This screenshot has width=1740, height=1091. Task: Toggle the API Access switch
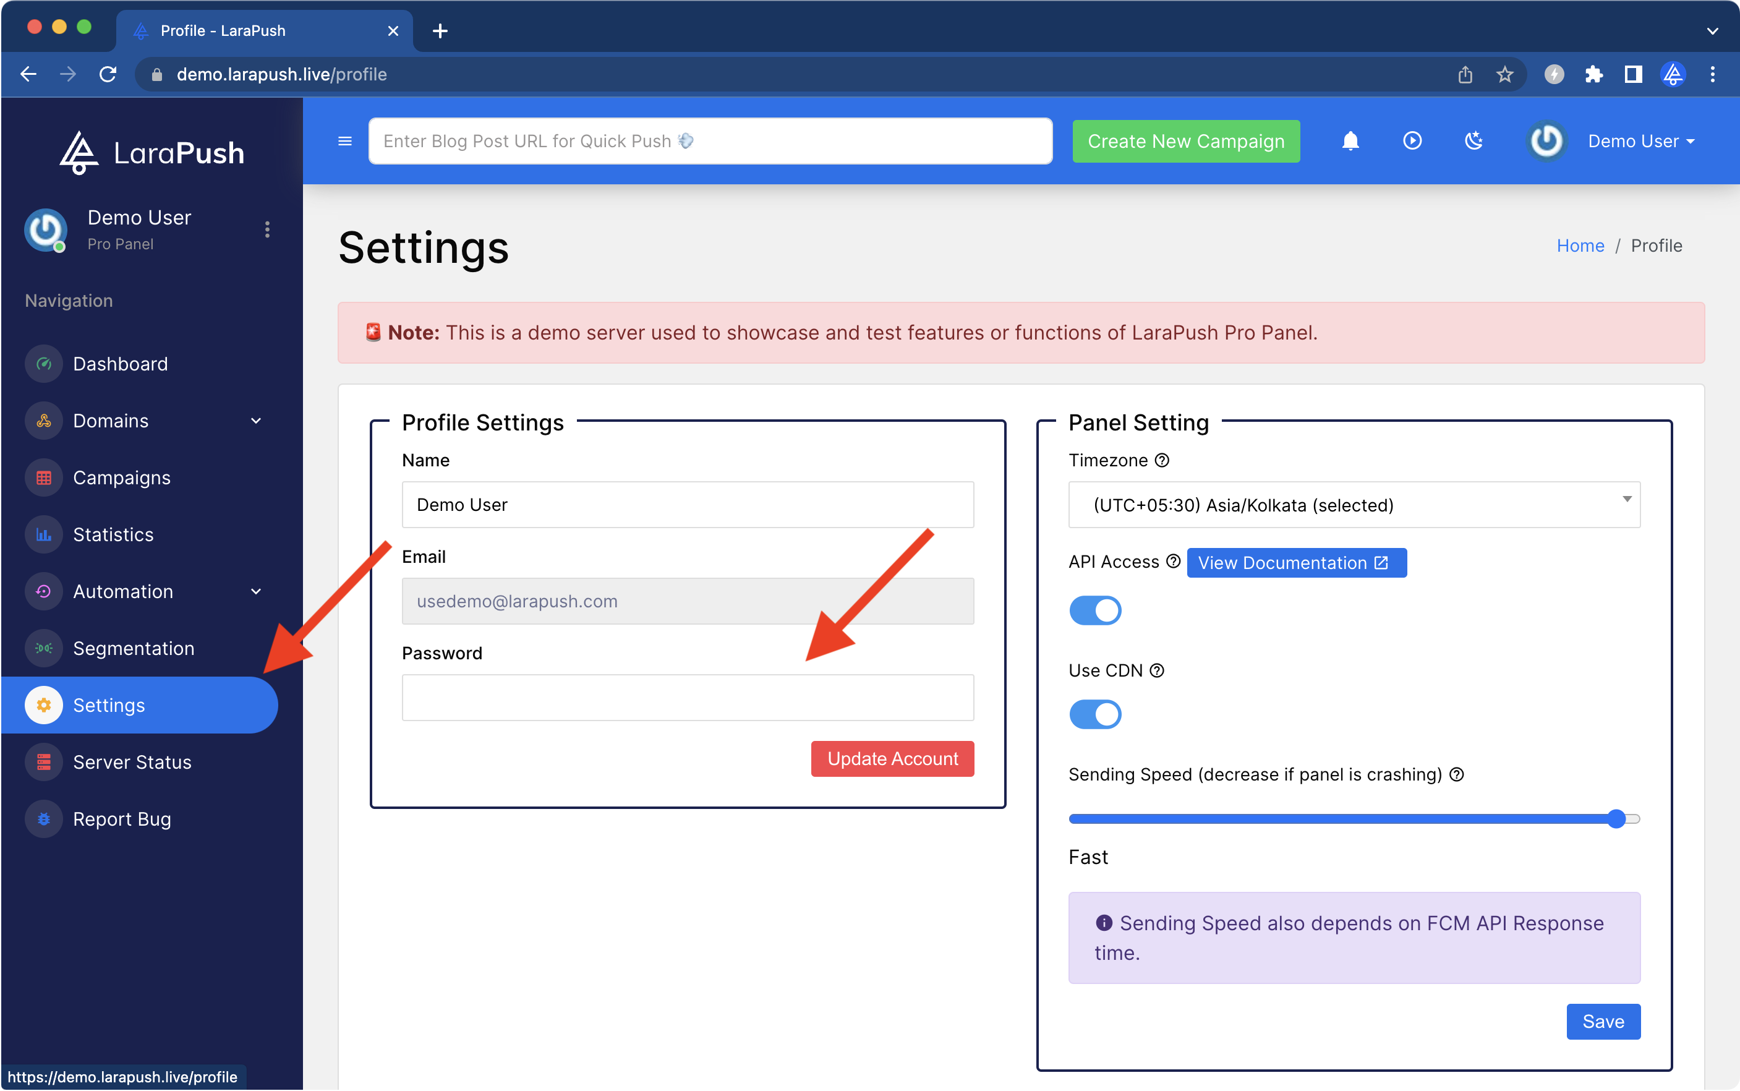(x=1094, y=611)
